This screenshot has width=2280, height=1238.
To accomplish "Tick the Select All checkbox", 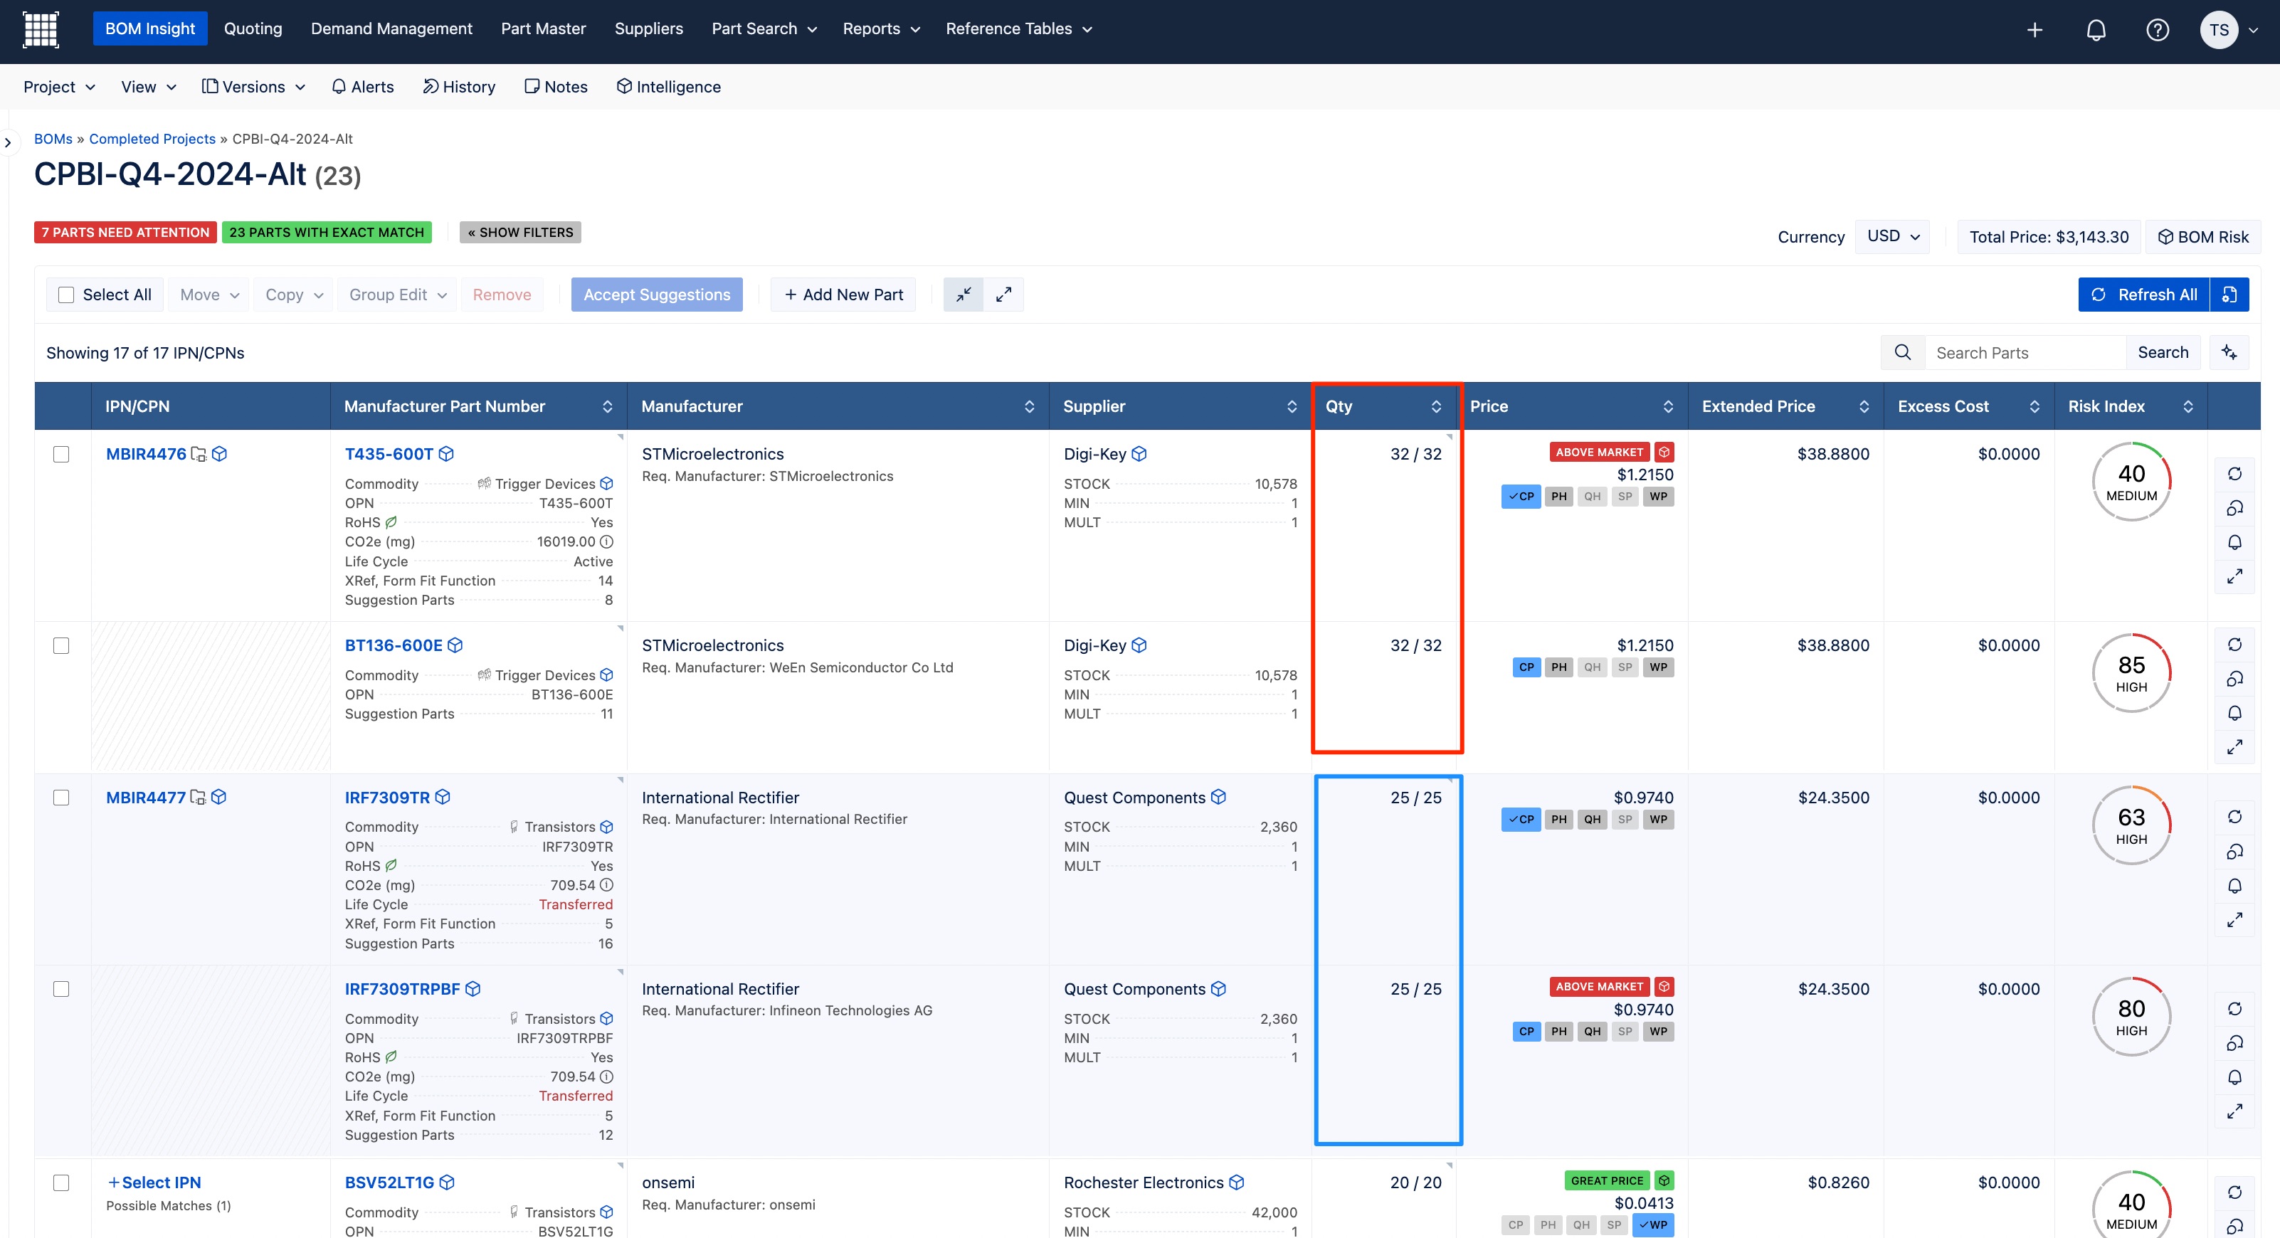I will (x=66, y=295).
